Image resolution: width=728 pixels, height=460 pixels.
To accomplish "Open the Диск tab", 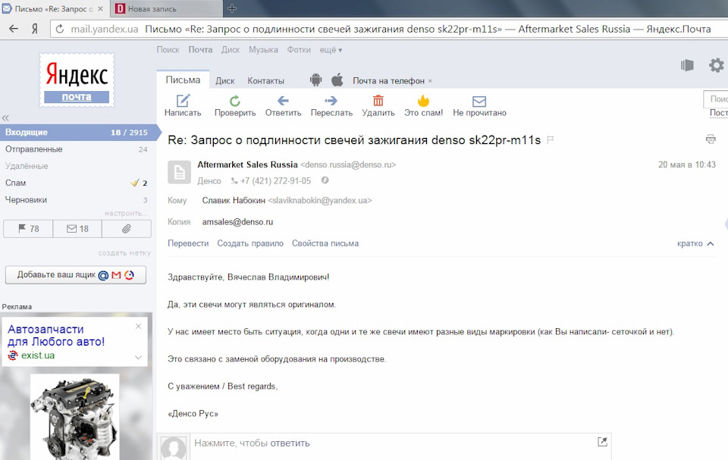I will 225,81.
